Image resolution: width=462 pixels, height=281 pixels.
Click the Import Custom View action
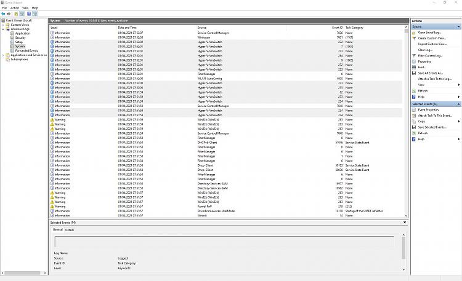pyautogui.click(x=432, y=44)
